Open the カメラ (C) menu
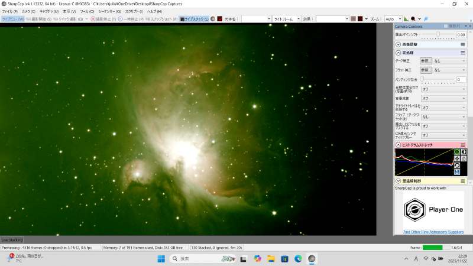473x266 pixels. click(x=28, y=11)
